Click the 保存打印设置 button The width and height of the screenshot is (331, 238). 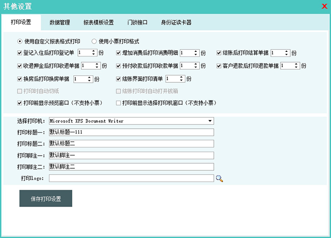click(45, 199)
